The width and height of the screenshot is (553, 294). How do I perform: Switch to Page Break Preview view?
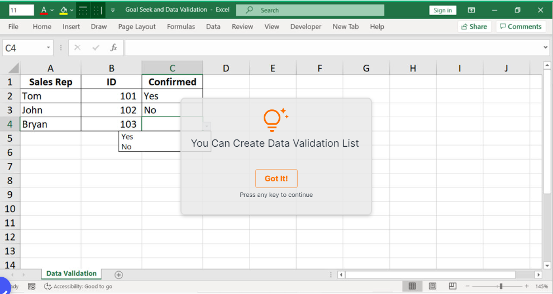pos(452,286)
